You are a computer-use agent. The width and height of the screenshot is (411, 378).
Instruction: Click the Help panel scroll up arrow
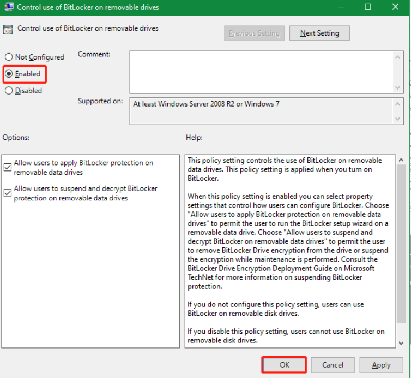(x=401, y=160)
